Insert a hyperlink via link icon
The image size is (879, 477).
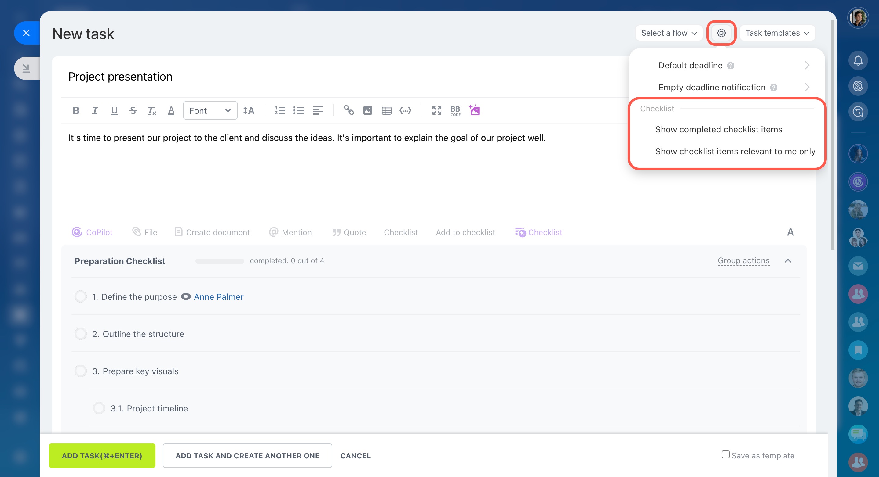coord(348,110)
